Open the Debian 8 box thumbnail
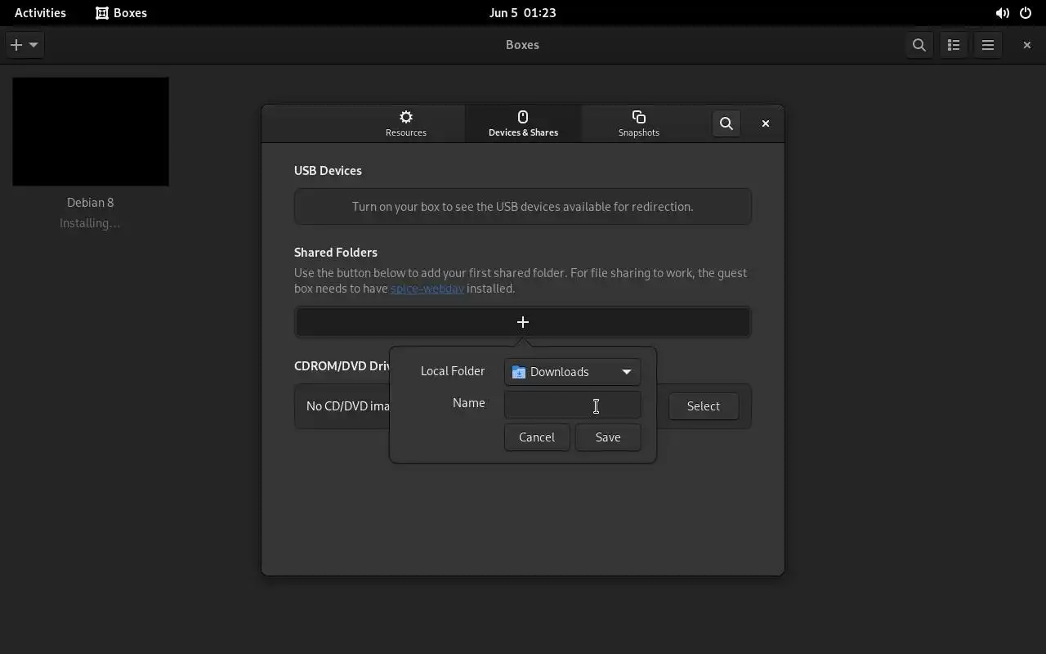1046x654 pixels. [91, 132]
